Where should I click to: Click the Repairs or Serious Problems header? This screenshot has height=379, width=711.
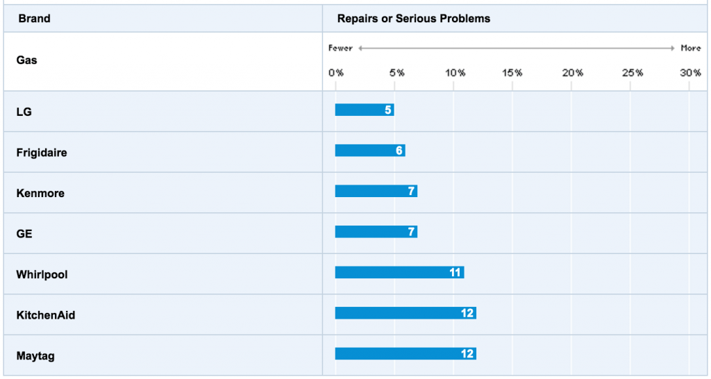click(x=414, y=19)
